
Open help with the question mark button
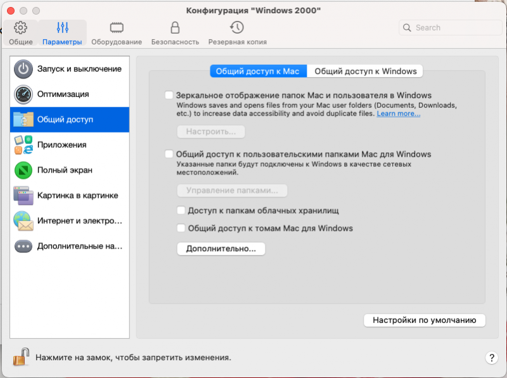click(491, 358)
